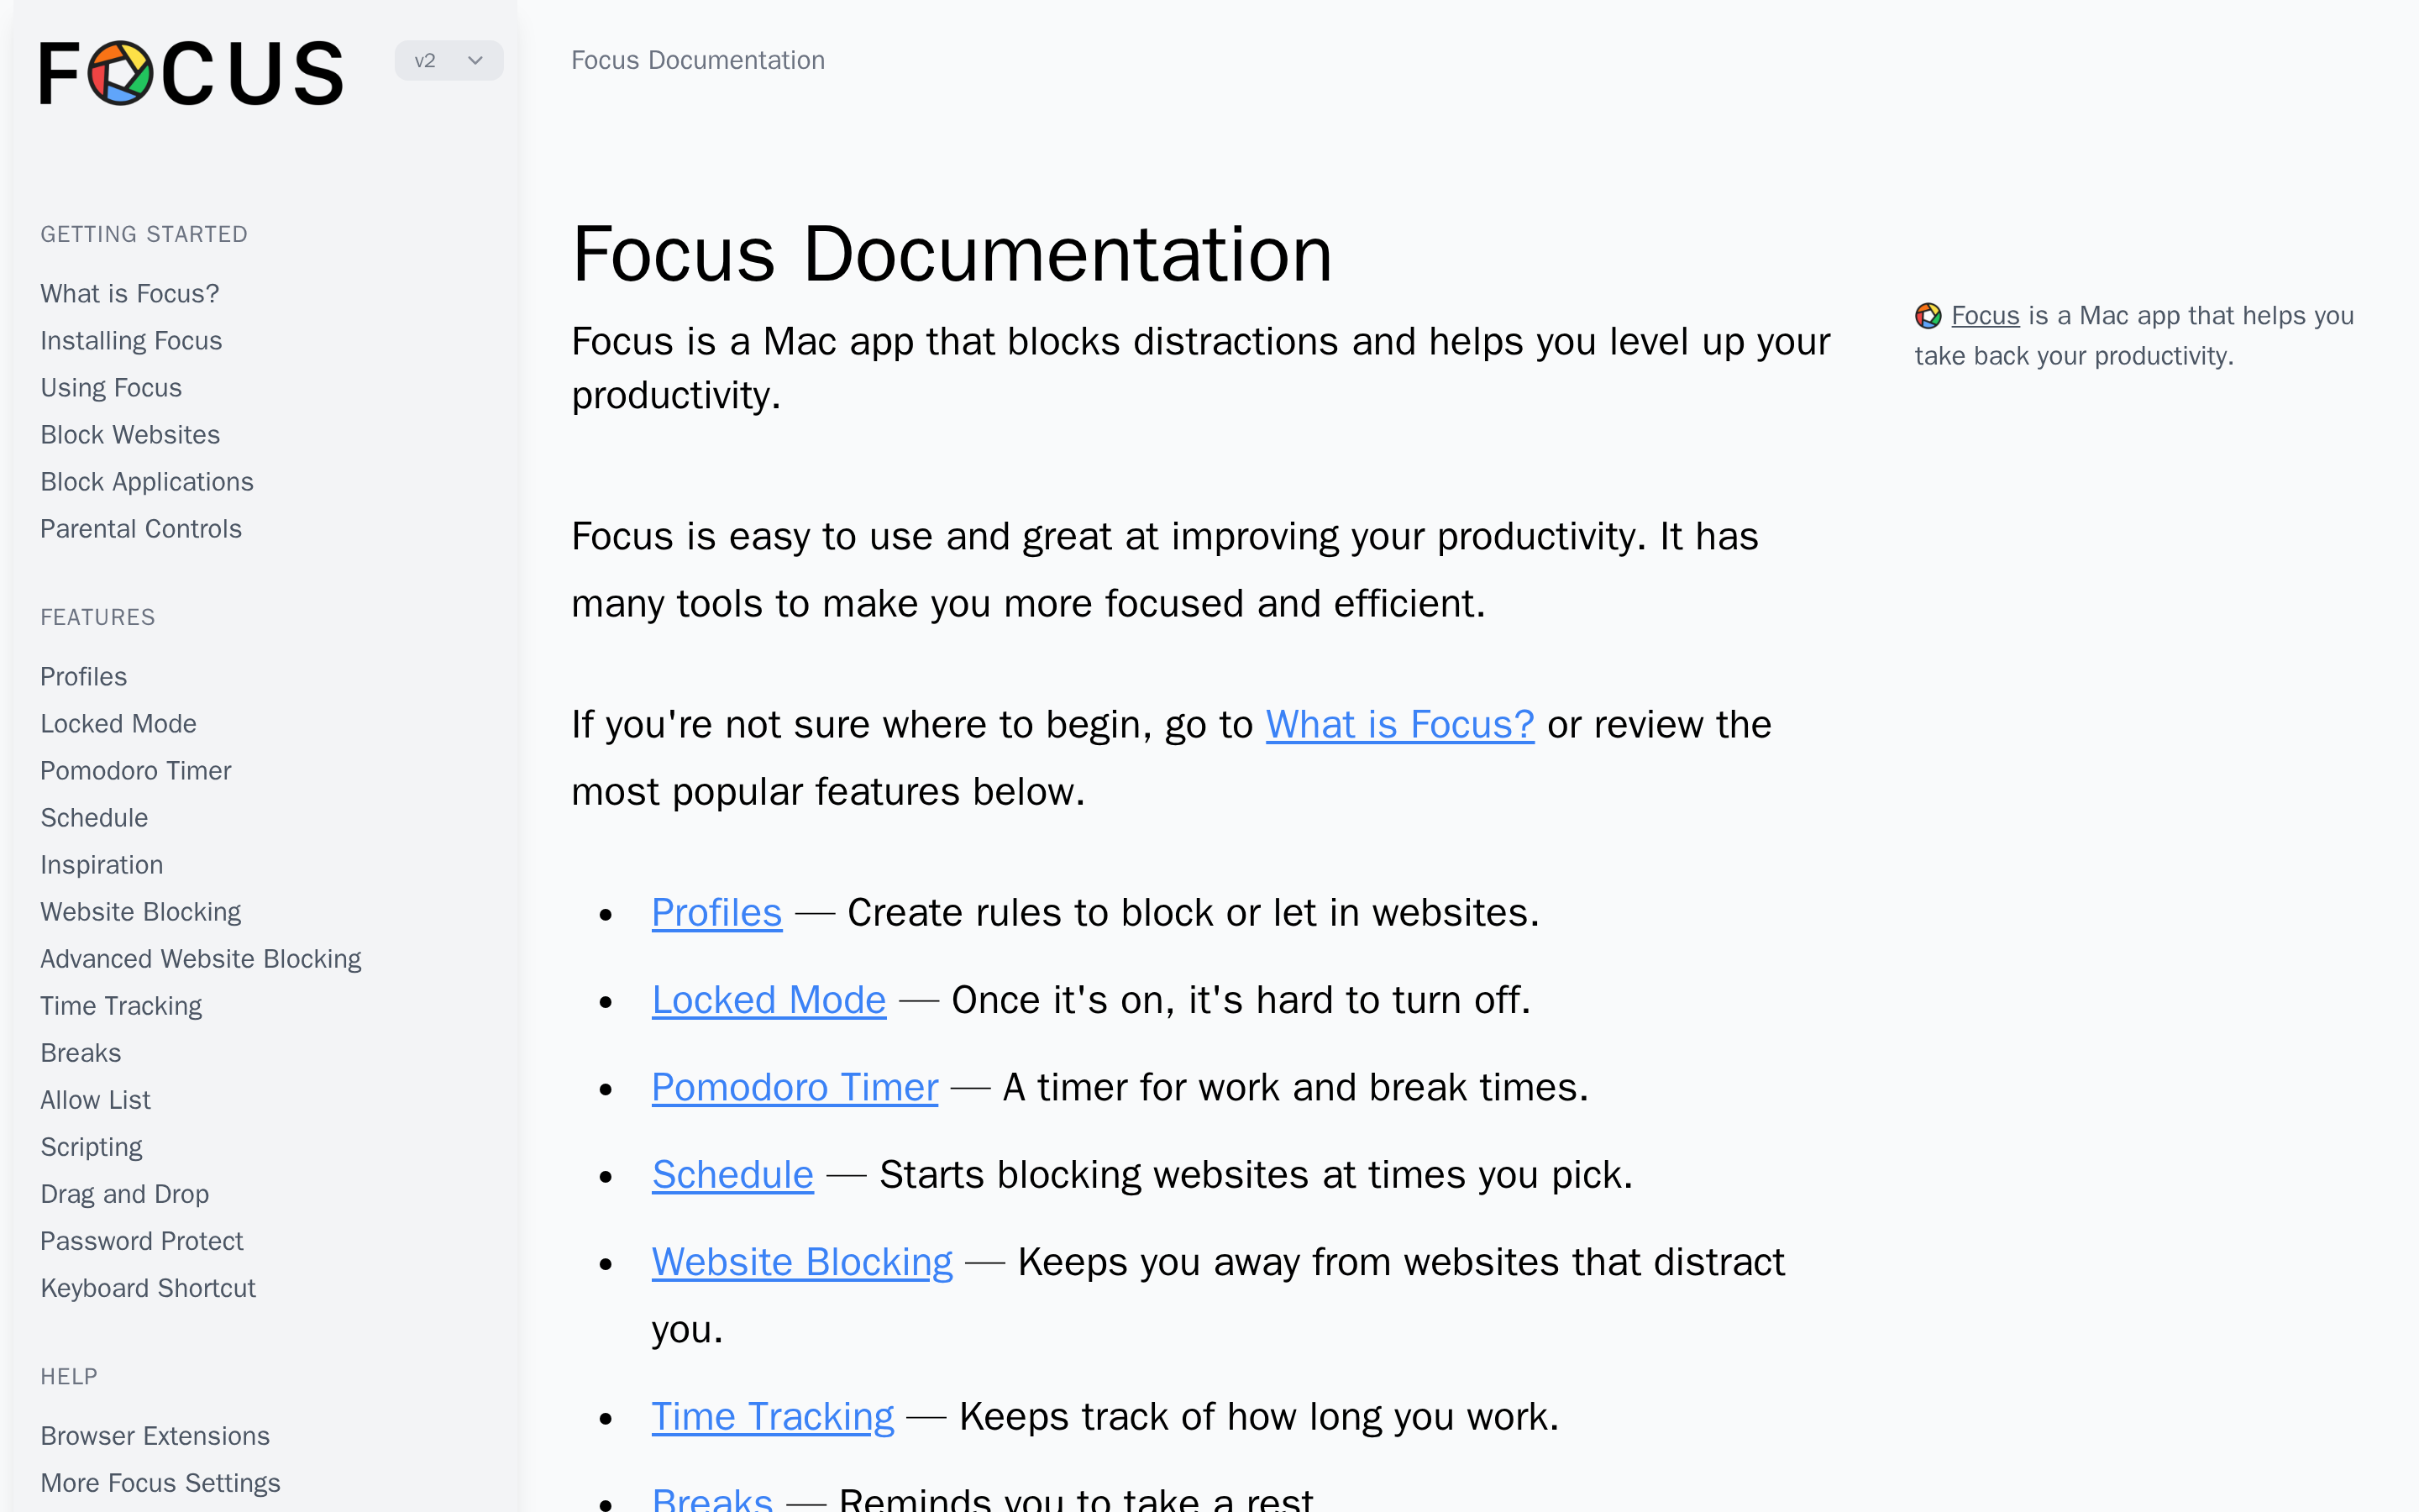Select Website Blocking in sidebar
Screen dimensions: 2419x1512
[141, 911]
